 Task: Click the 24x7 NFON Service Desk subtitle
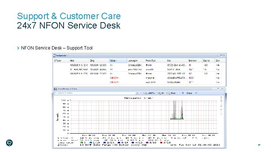pyautogui.click(x=69, y=26)
